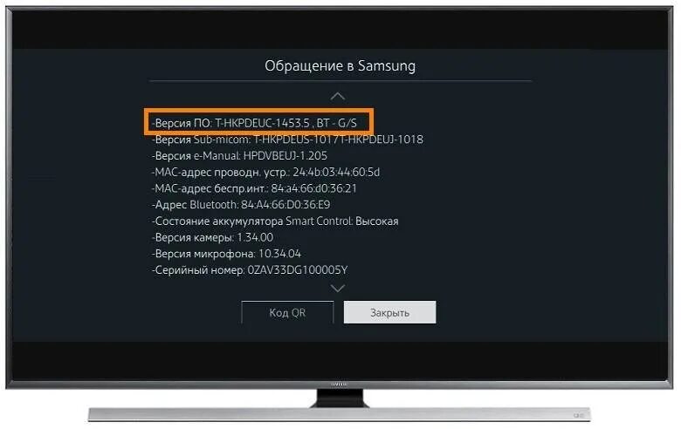The width and height of the screenshot is (681, 429).
Task: Click the Версия Sub-micom entry
Action: click(287, 140)
